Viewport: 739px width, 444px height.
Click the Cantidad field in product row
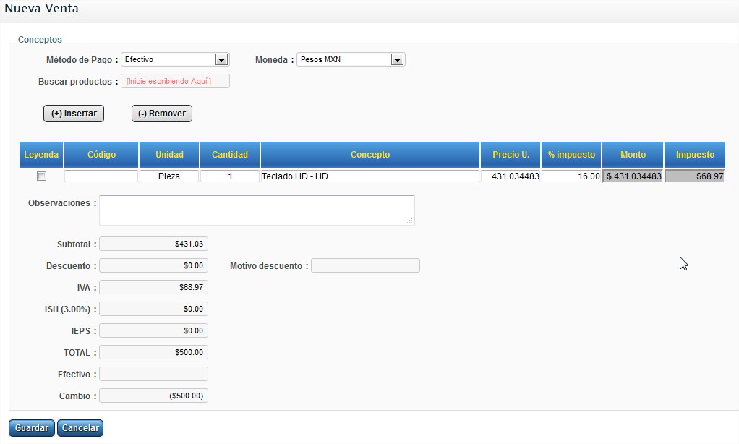230,176
